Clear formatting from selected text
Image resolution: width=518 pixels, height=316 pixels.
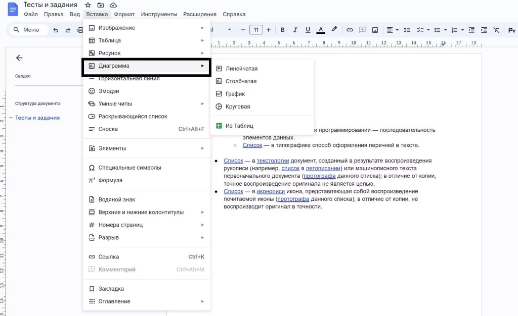click(496, 30)
